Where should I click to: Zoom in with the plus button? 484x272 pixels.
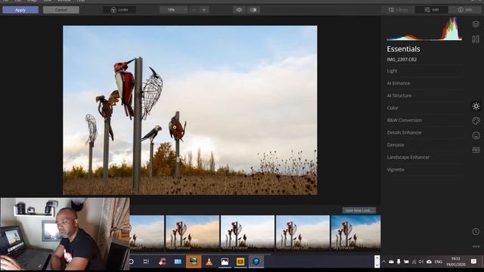[204, 10]
